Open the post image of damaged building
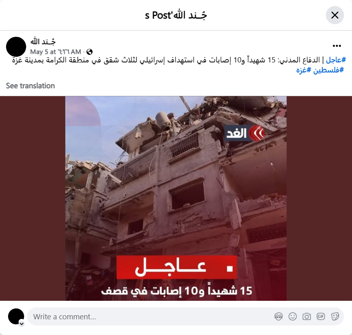 176,199
